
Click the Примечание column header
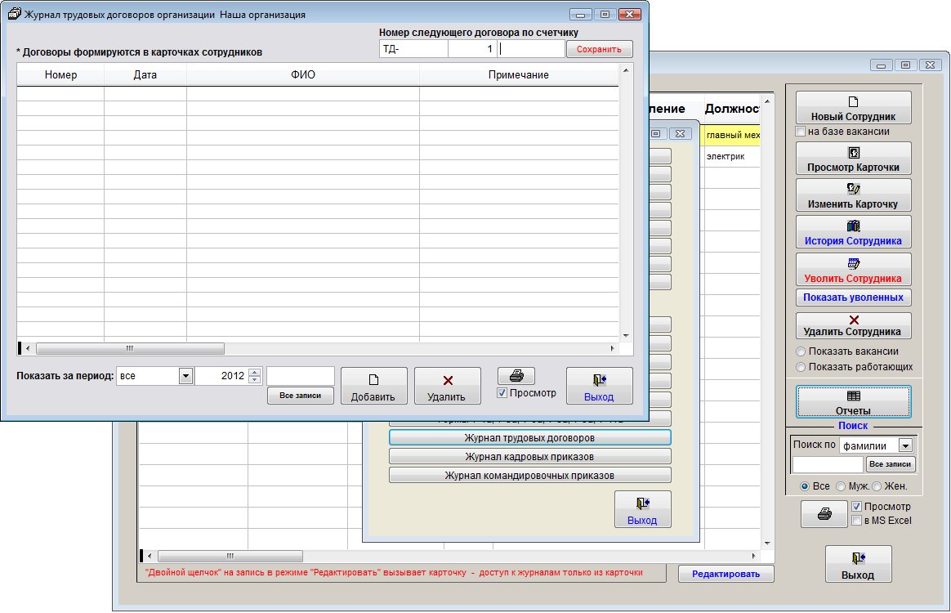519,74
